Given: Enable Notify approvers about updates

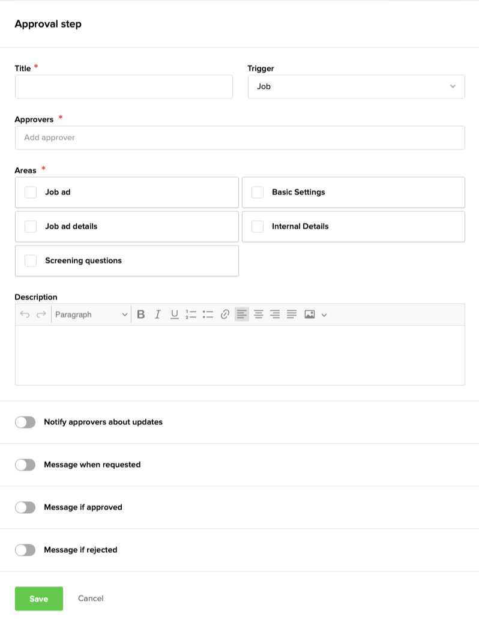Looking at the screenshot, I should [x=25, y=422].
